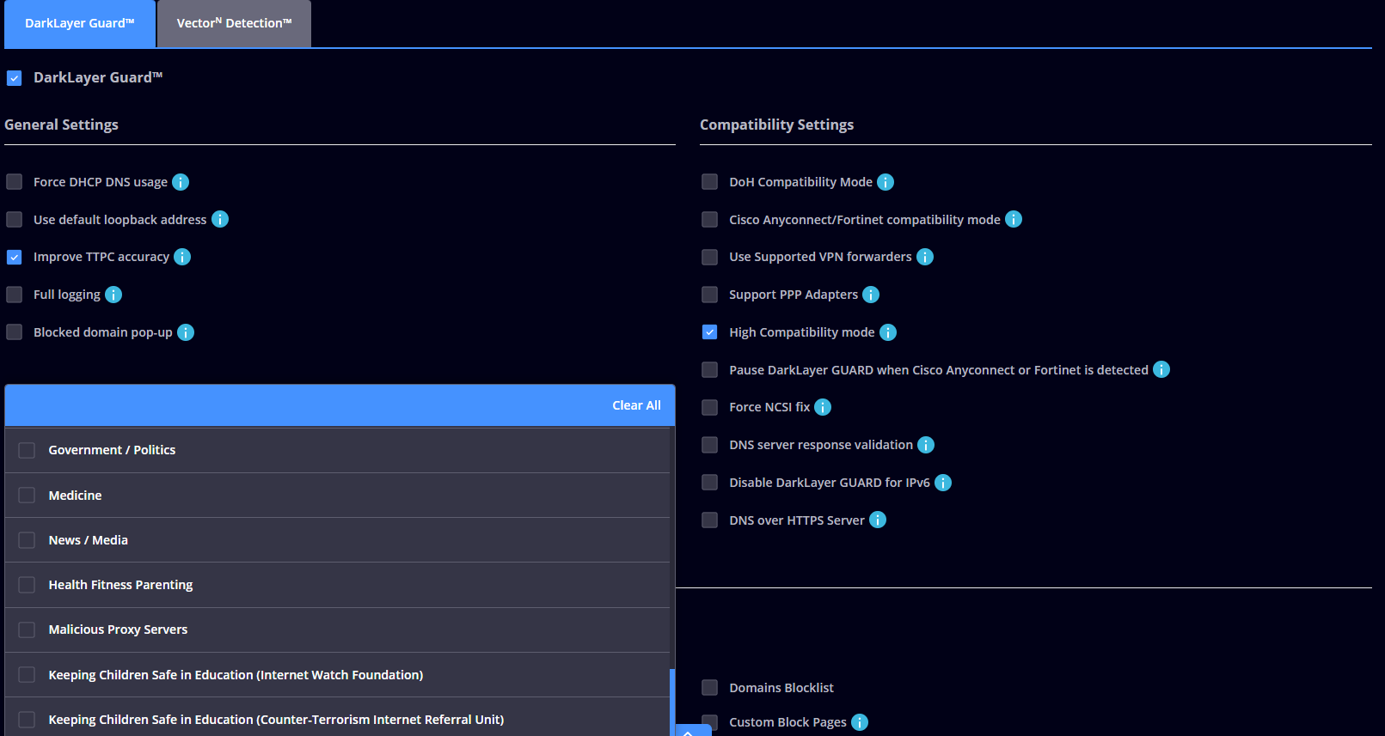Enable Custom Block Pages checkbox
The height and width of the screenshot is (736, 1385).
point(709,722)
